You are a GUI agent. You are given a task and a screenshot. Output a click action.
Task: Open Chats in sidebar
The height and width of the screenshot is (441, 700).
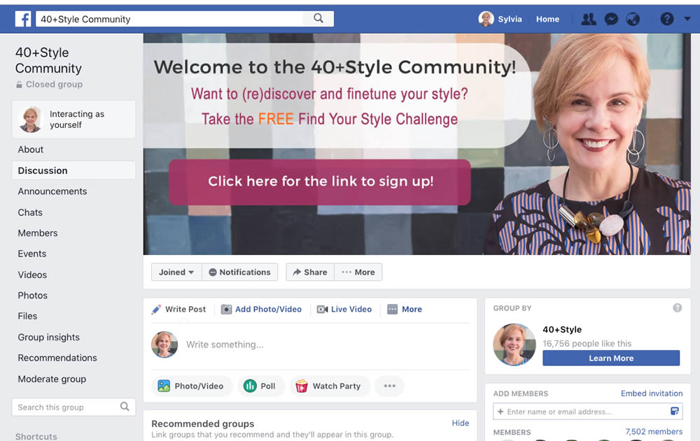pyautogui.click(x=30, y=212)
